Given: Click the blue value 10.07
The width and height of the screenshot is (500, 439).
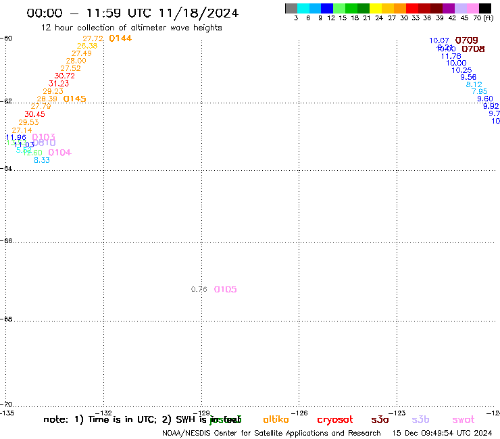Looking at the screenshot, I should click(x=439, y=41).
